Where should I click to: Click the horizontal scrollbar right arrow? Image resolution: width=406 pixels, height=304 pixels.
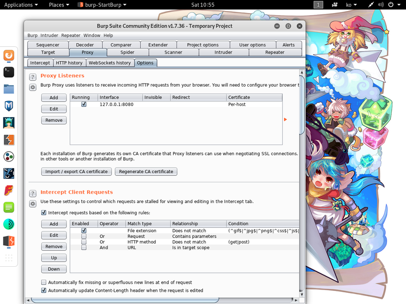[x=296, y=301]
